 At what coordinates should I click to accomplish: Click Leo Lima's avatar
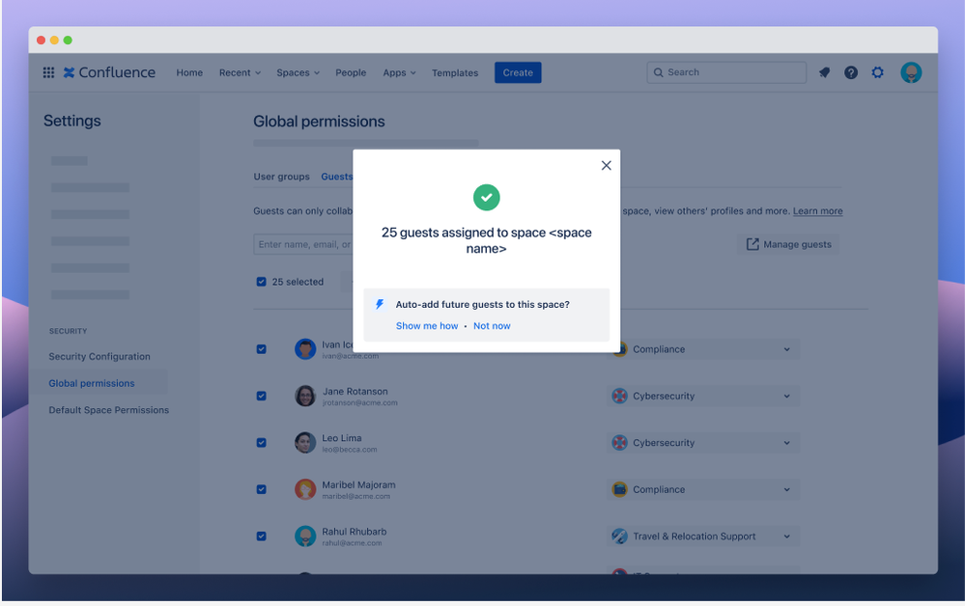pyautogui.click(x=305, y=443)
